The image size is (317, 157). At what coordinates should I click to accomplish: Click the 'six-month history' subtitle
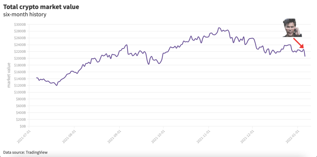25,15
